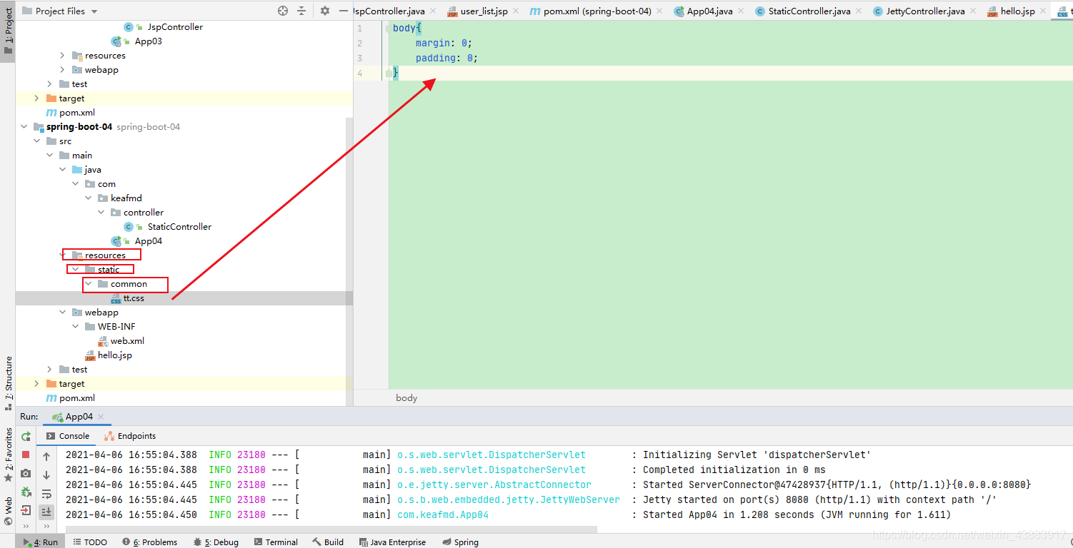This screenshot has width=1073, height=548.
Task: Click down arrow in console toolbar
Action: 46,475
